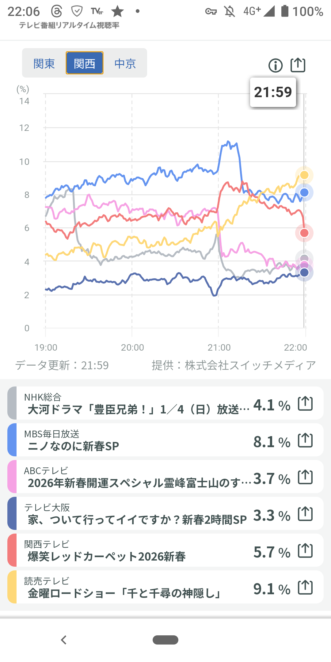Open the chart info icon
Screen dimensions: 331x662
pyautogui.click(x=275, y=65)
